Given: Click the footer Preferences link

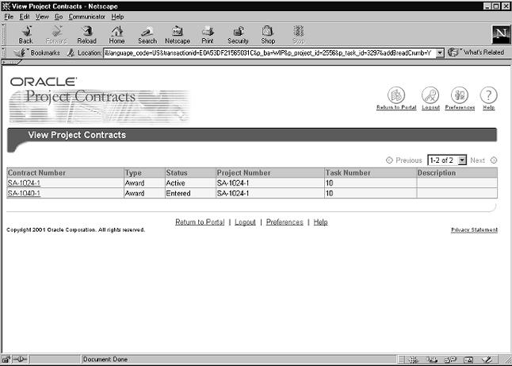Looking at the screenshot, I should [285, 222].
